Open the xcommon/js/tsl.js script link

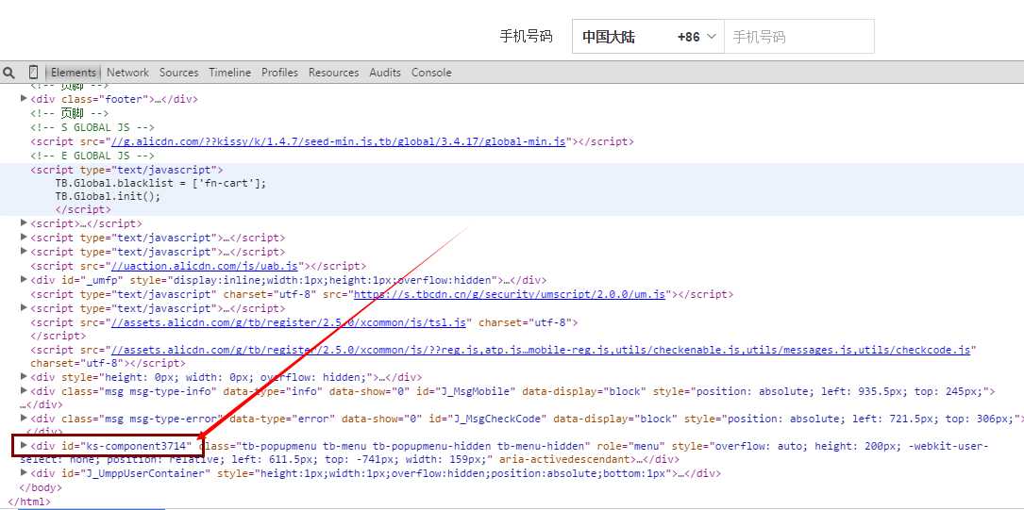click(x=291, y=322)
